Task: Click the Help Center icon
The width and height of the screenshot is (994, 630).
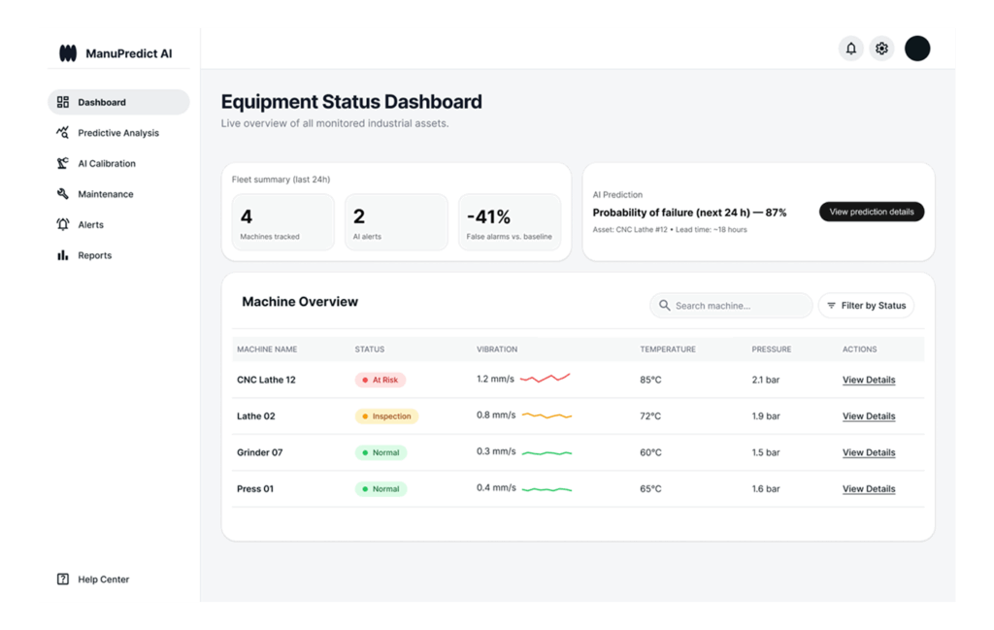Action: tap(64, 579)
